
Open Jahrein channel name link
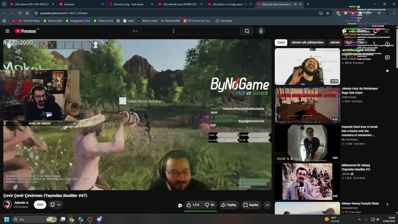tap(20, 203)
